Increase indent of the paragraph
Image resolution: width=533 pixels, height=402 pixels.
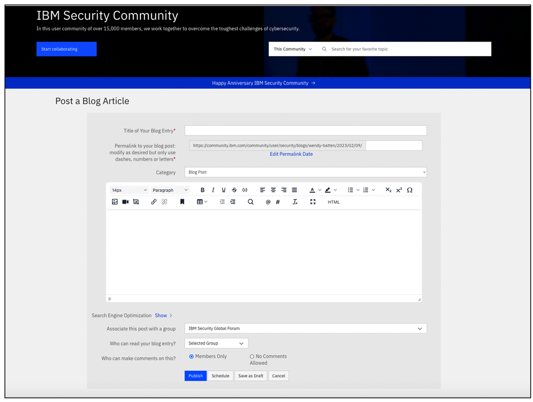233,202
